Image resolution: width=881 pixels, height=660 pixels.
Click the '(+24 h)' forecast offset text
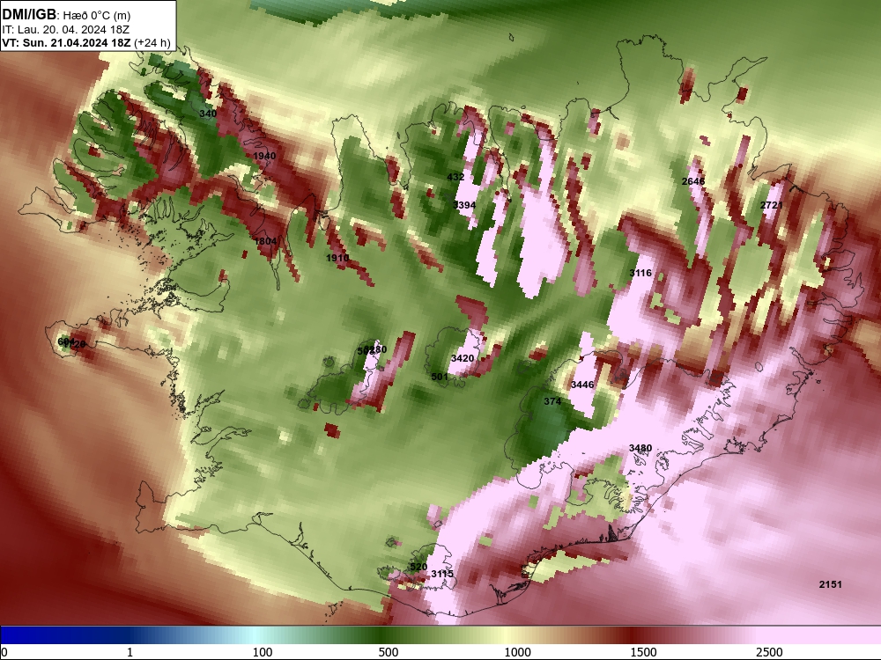152,42
